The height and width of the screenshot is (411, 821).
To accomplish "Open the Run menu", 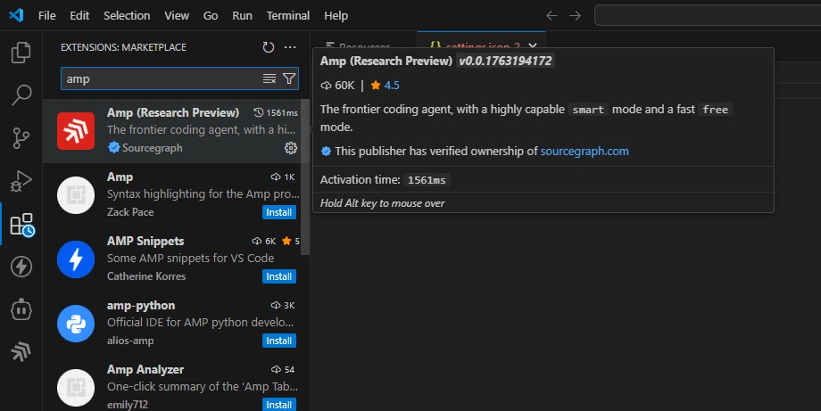I will coord(243,16).
